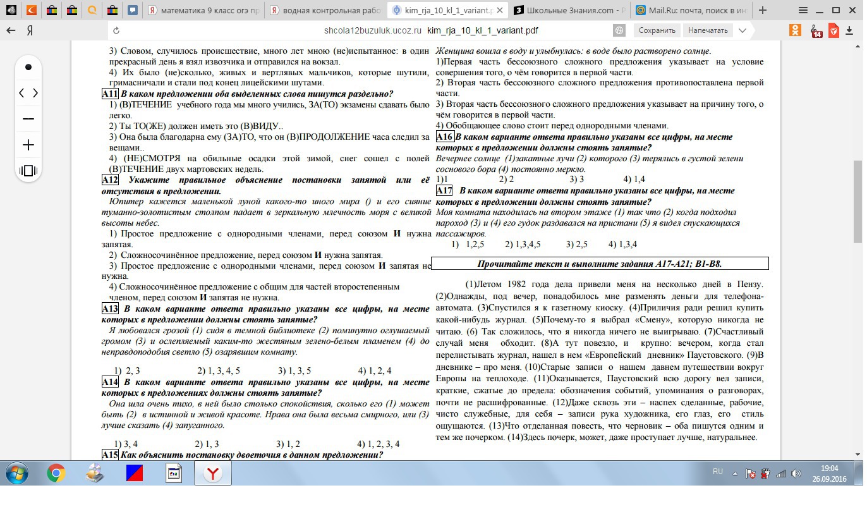Click the 'A16' question label
Screen dimensions: 867x526
pos(444,137)
